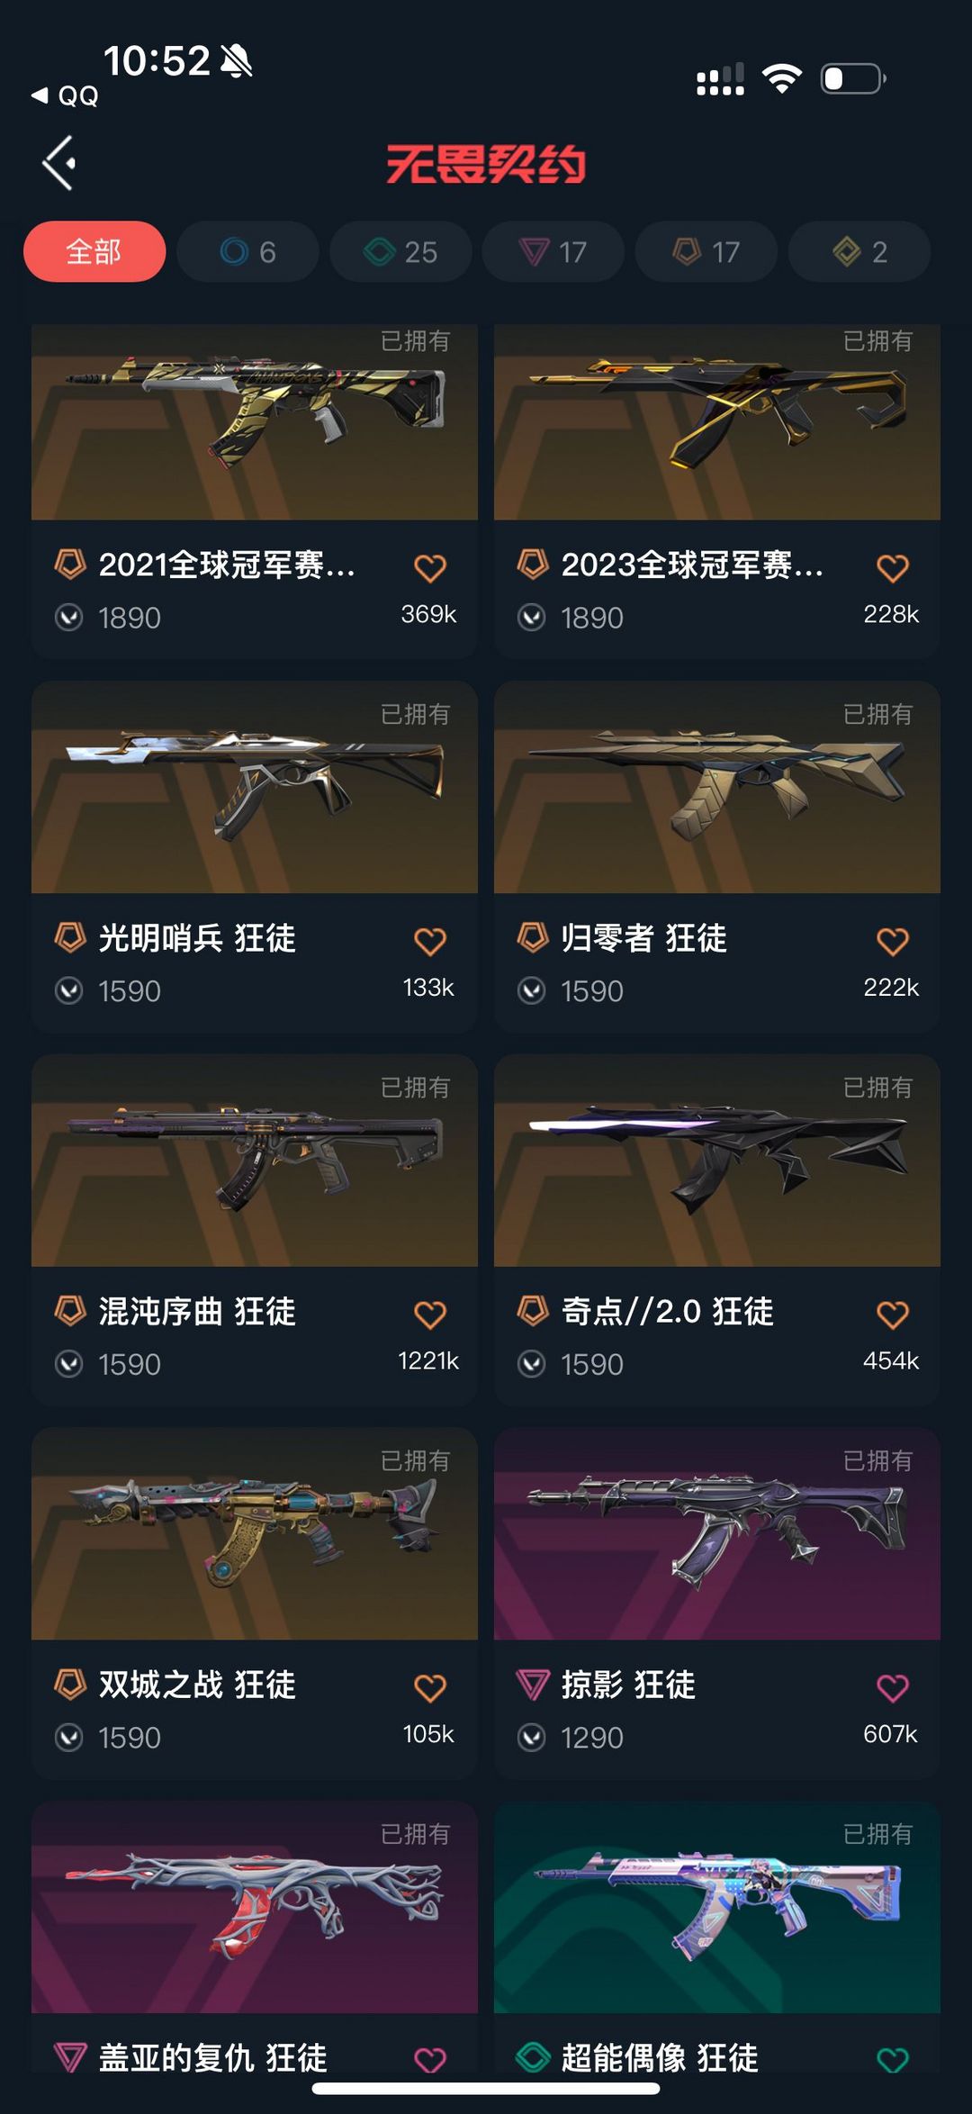Filter by purple triangle tier showing 17

coord(553,251)
